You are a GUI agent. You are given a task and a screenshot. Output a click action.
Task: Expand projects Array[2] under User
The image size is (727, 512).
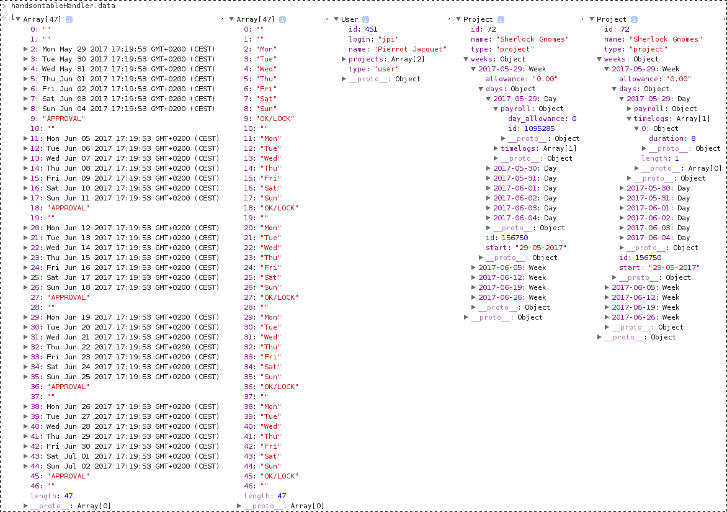(344, 59)
